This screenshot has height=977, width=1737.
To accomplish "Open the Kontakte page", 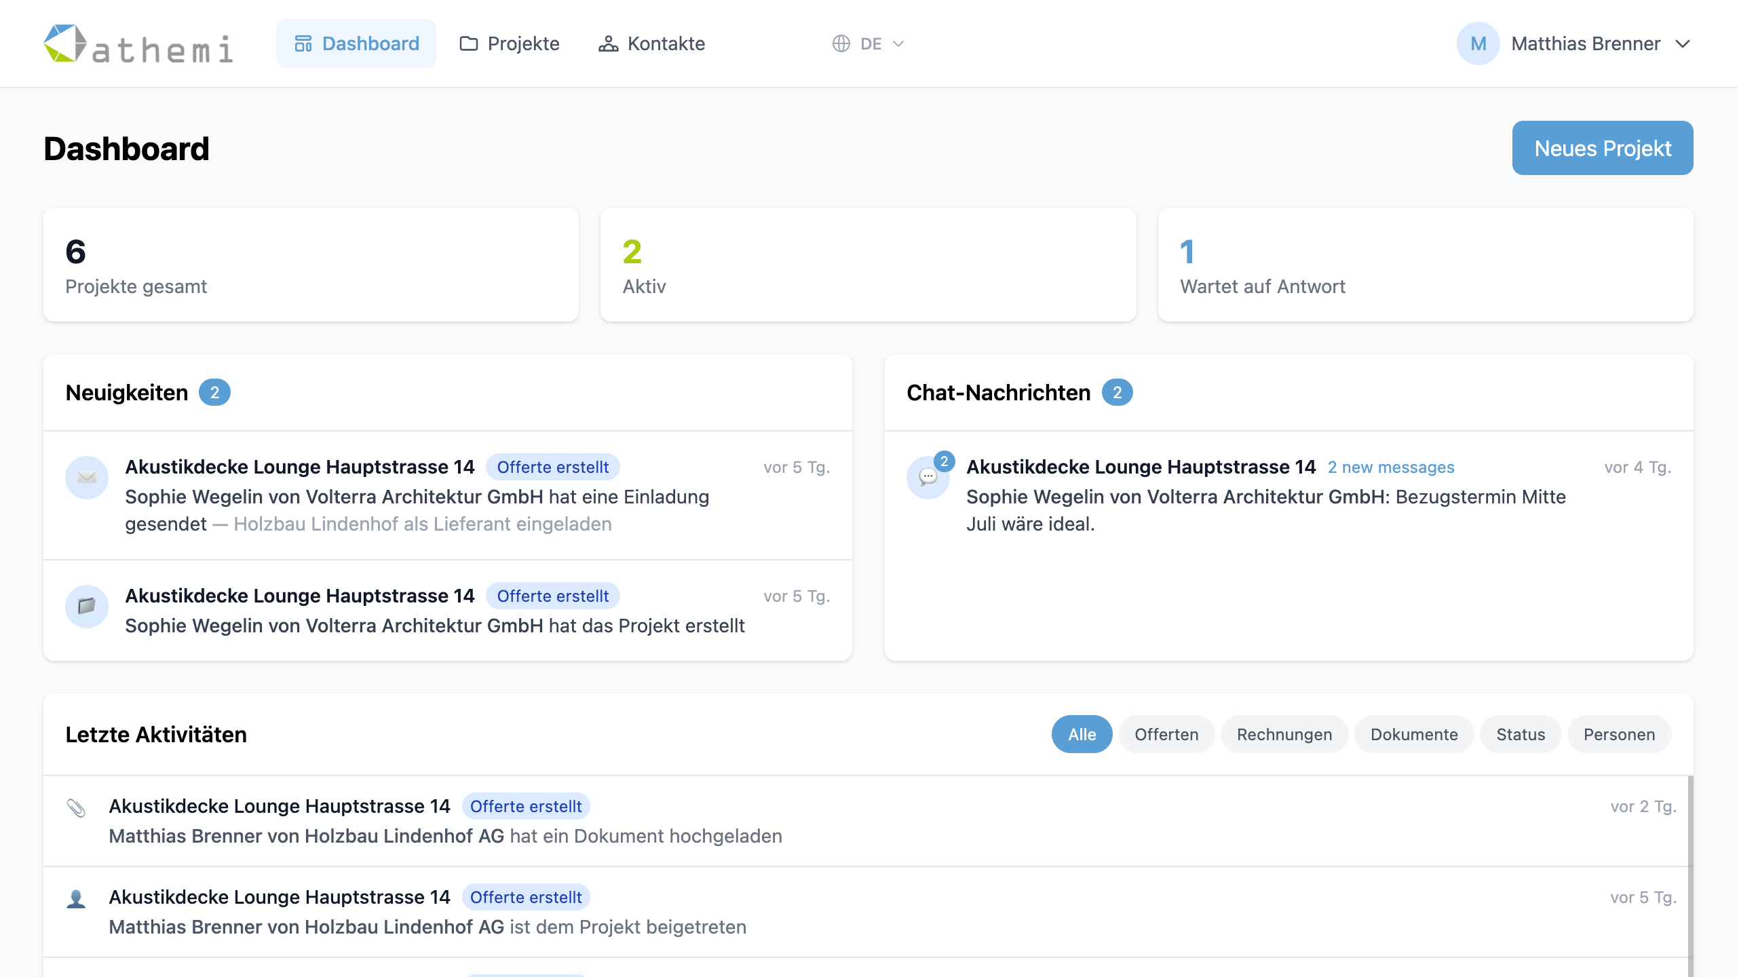I will pyautogui.click(x=651, y=43).
